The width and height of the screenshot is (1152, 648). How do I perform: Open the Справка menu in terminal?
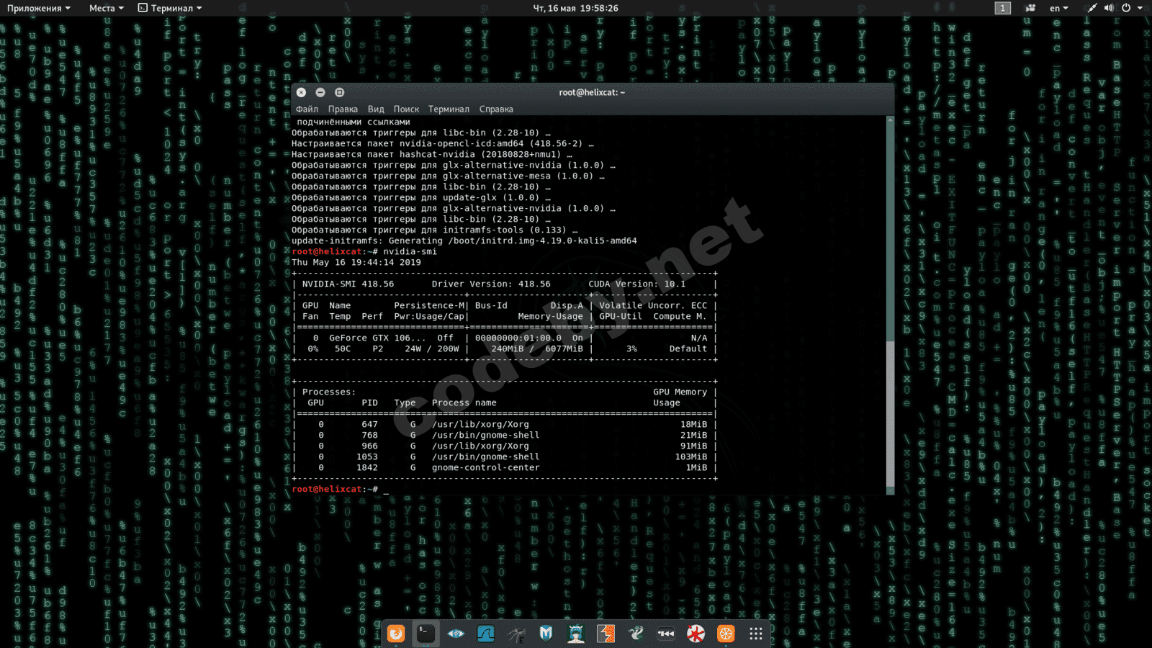496,109
